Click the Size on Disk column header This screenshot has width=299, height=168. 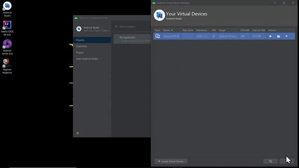tap(258, 30)
